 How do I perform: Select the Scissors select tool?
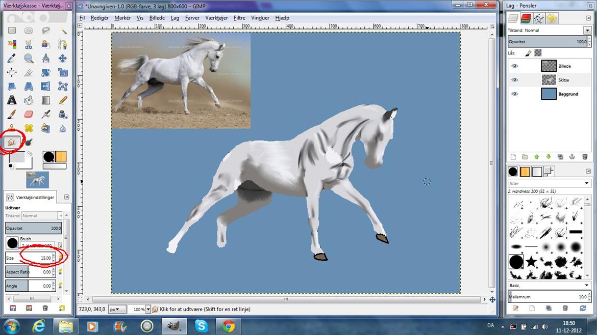tap(29, 44)
